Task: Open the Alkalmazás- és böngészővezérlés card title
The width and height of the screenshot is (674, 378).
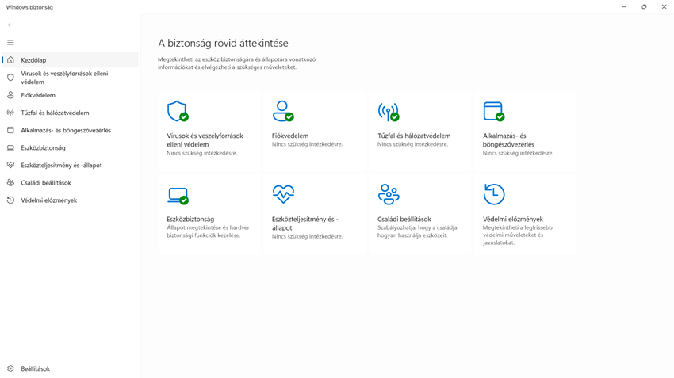Action: pyautogui.click(x=508, y=140)
